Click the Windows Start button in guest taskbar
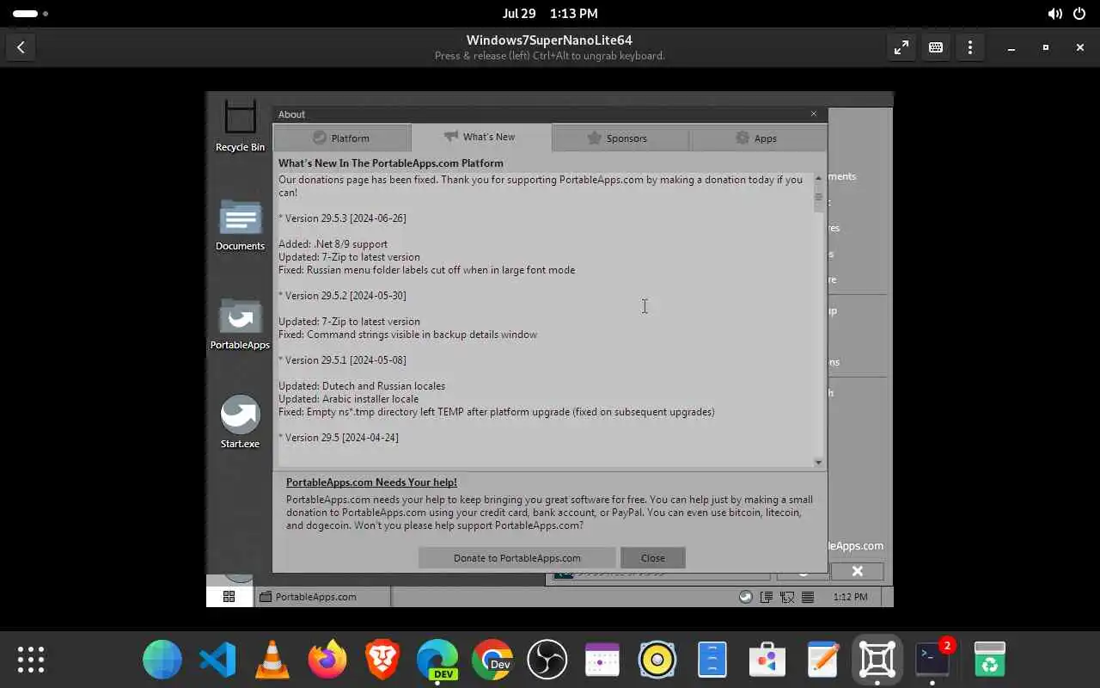1100x688 pixels. coord(229,596)
